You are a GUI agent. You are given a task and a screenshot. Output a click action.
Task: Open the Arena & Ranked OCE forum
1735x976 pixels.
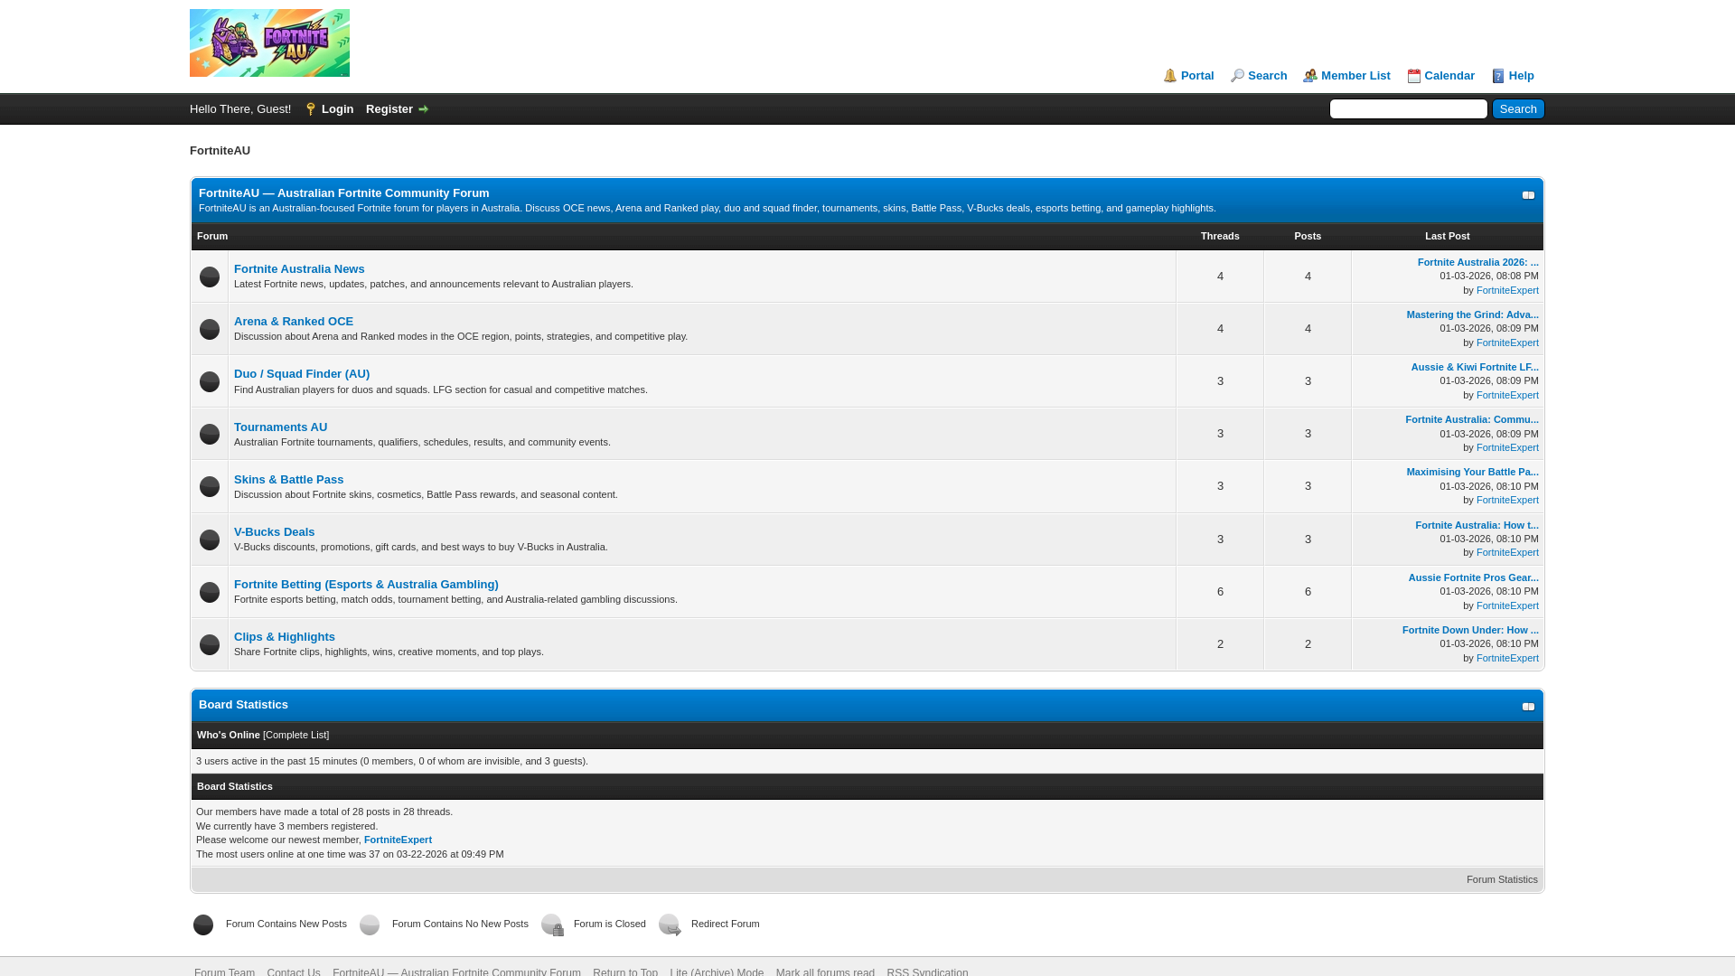pyautogui.click(x=293, y=322)
